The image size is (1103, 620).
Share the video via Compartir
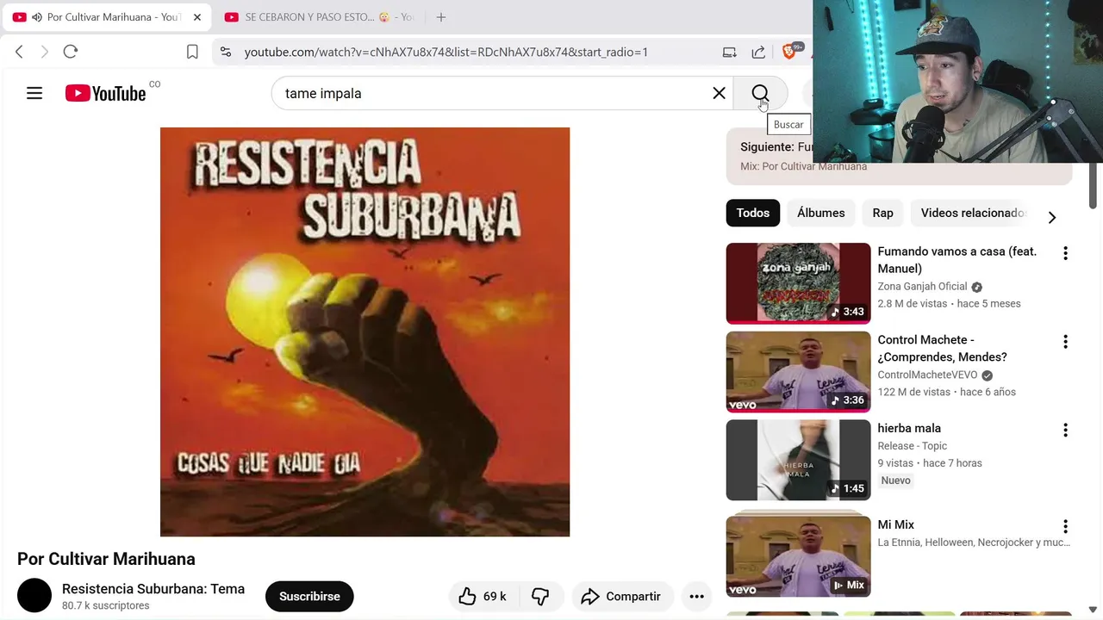[620, 596]
